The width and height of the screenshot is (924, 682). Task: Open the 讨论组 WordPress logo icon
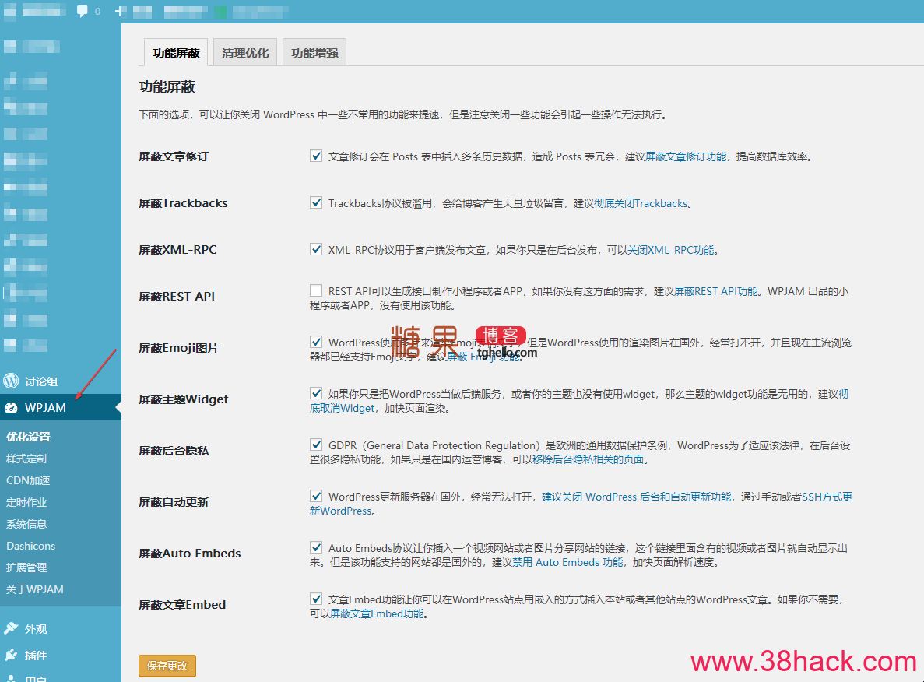tap(11, 381)
